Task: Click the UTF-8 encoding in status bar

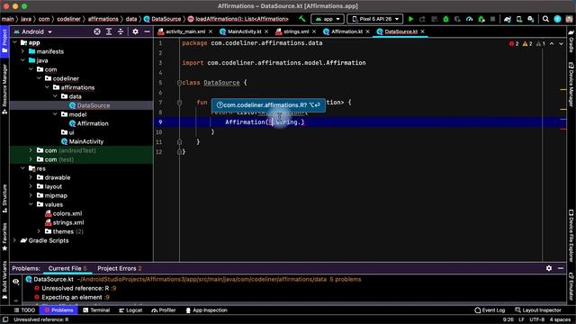Action: (536, 319)
